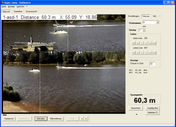Open the Optionen menu
176x127 pixels.
tap(20, 7)
